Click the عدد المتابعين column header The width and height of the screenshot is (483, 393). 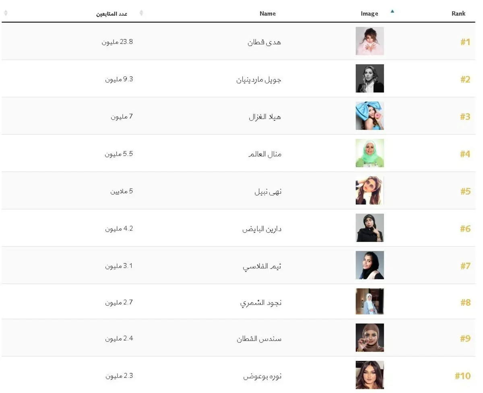tap(111, 14)
